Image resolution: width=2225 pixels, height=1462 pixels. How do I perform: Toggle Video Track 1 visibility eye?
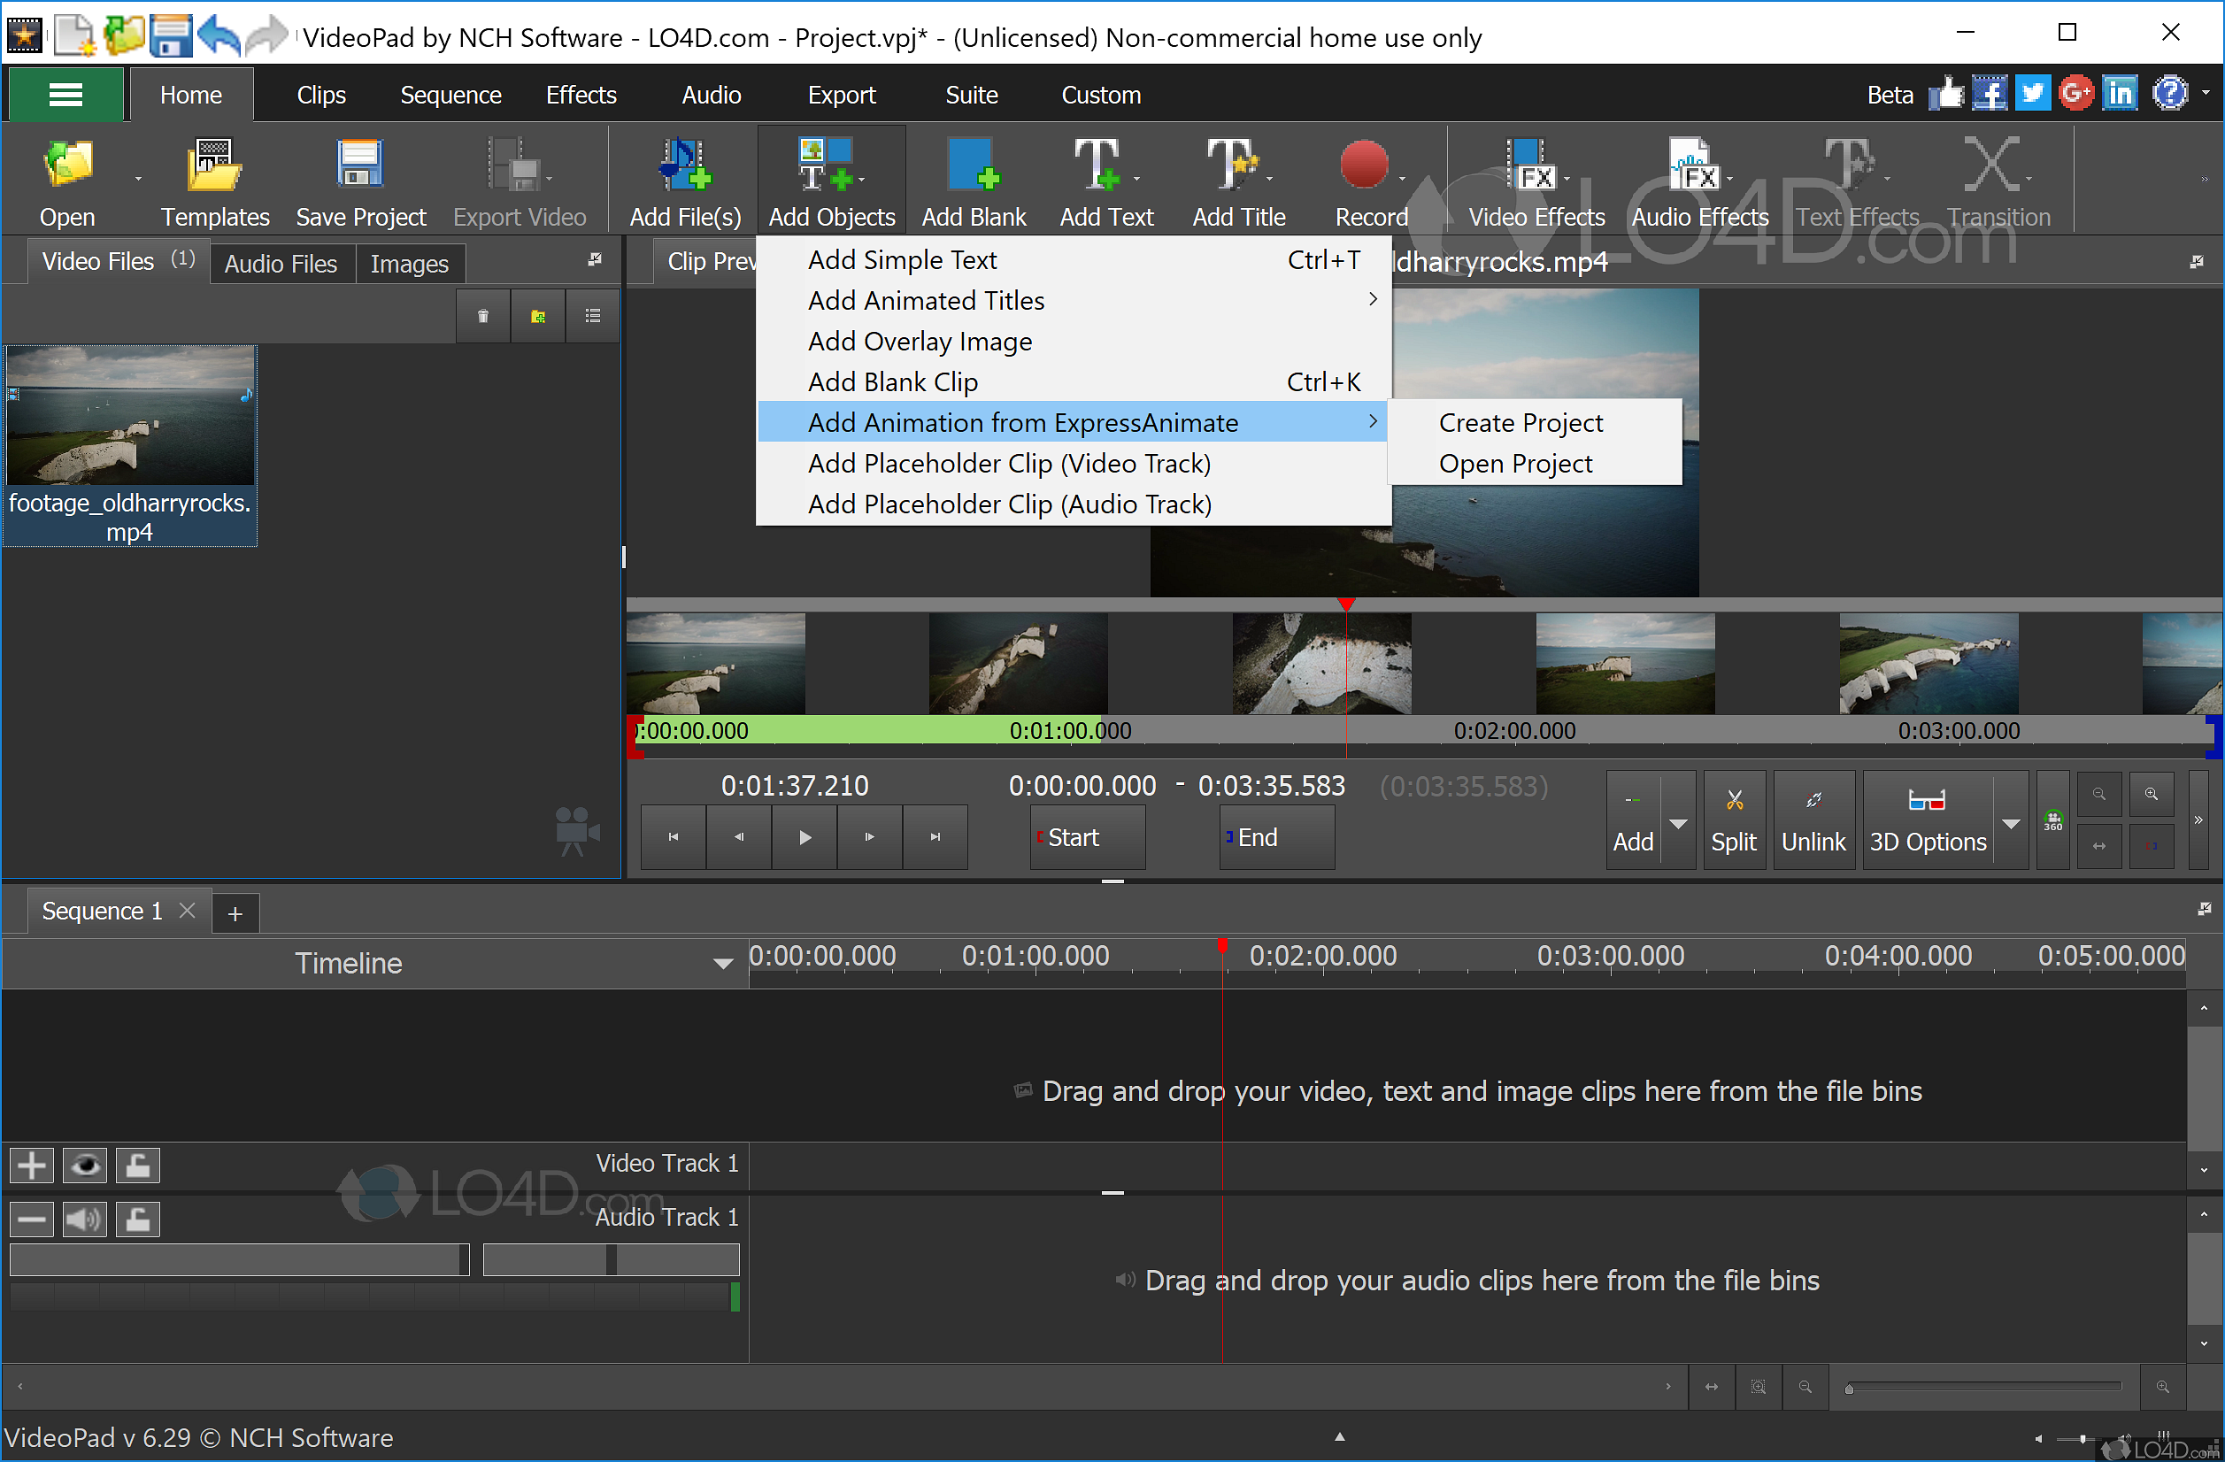click(85, 1165)
